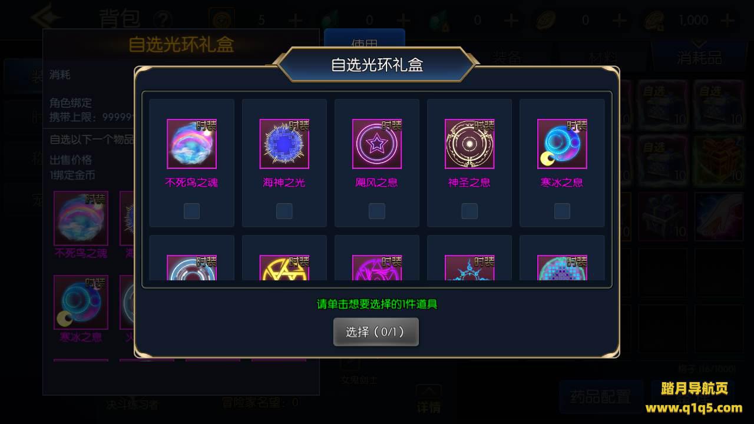Switch to the 装备 tab

[x=507, y=57]
